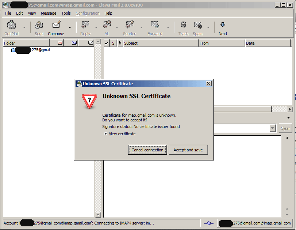
Task: Click the account selector in status bar
Action: [255, 223]
